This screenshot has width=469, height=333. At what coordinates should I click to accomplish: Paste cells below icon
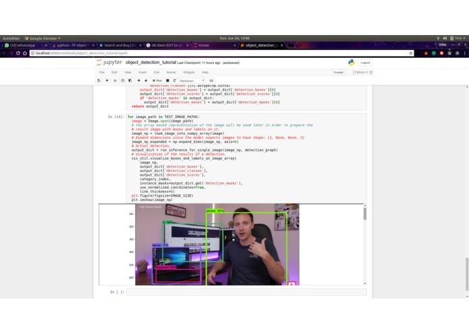(130, 81)
